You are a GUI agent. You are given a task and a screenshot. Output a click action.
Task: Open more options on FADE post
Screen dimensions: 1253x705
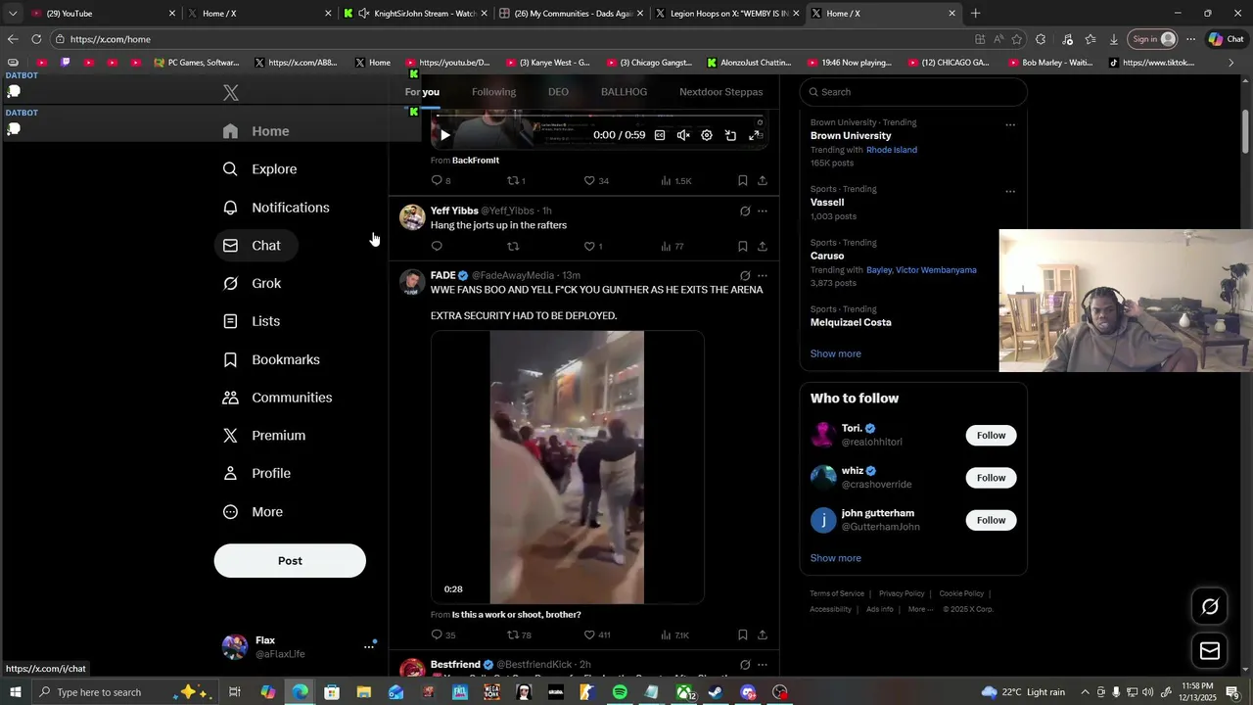763,276
